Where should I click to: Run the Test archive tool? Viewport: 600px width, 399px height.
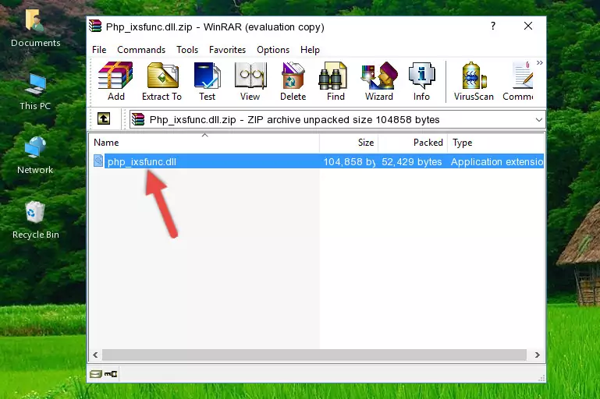(207, 81)
